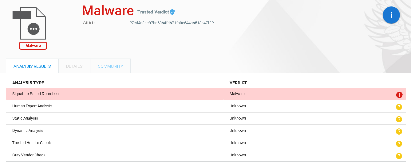Image resolution: width=411 pixels, height=168 pixels.
Task: Click the Analysis Type column header
Action: coord(28,83)
